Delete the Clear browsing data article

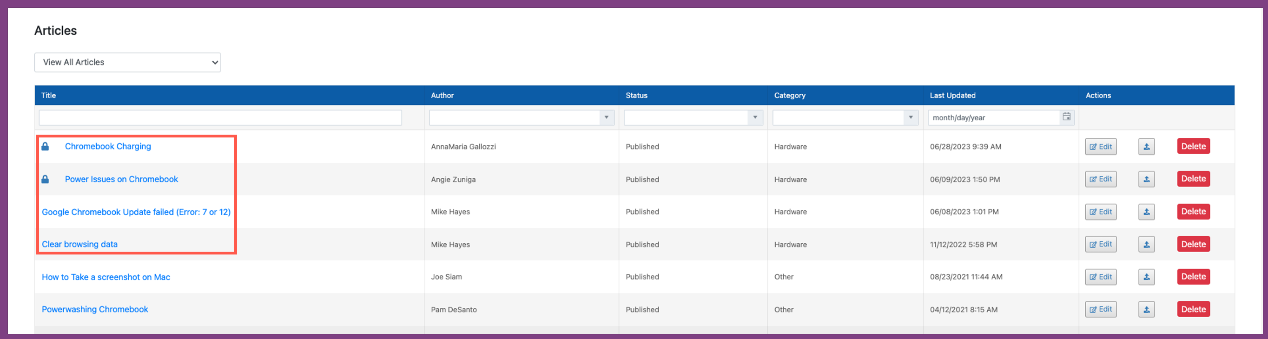pos(1193,244)
